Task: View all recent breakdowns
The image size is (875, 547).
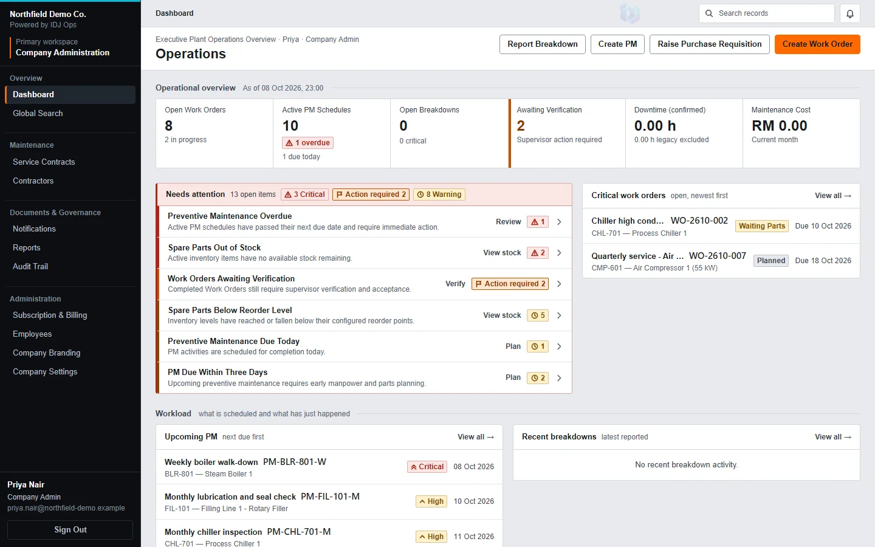Action: [833, 437]
